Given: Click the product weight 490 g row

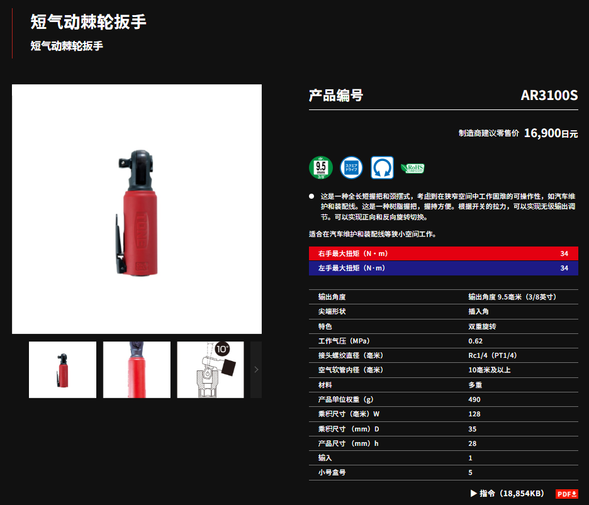Looking at the screenshot, I should click(443, 399).
